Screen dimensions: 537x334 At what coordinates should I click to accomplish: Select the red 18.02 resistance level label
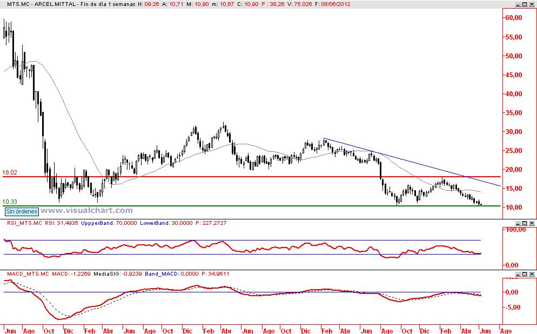point(10,172)
